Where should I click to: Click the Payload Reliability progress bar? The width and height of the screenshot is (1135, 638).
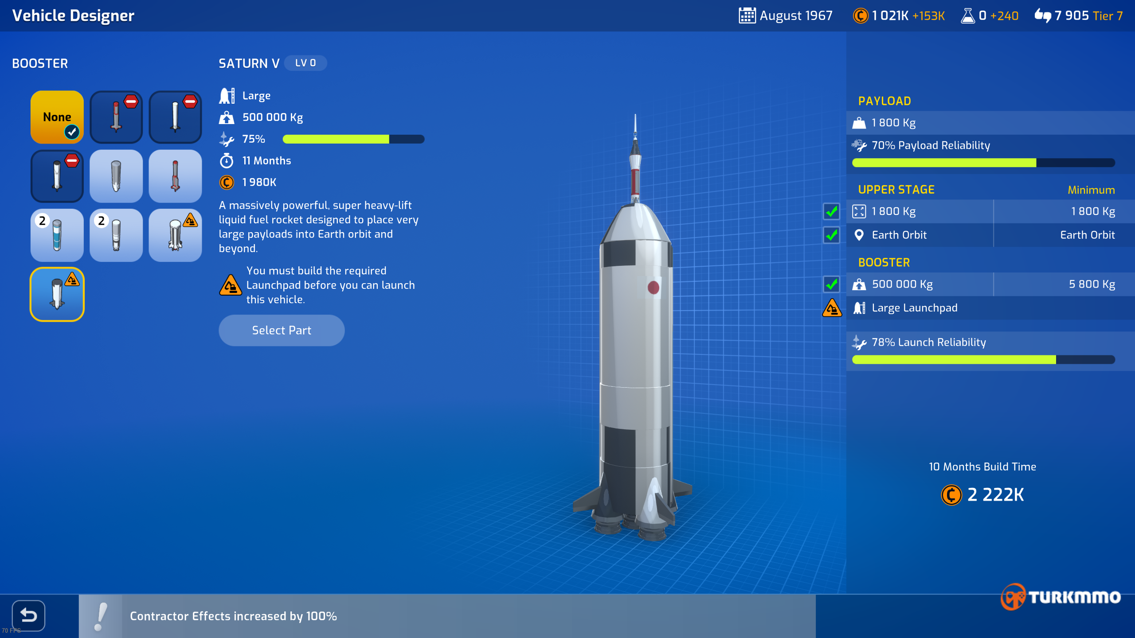coord(983,163)
